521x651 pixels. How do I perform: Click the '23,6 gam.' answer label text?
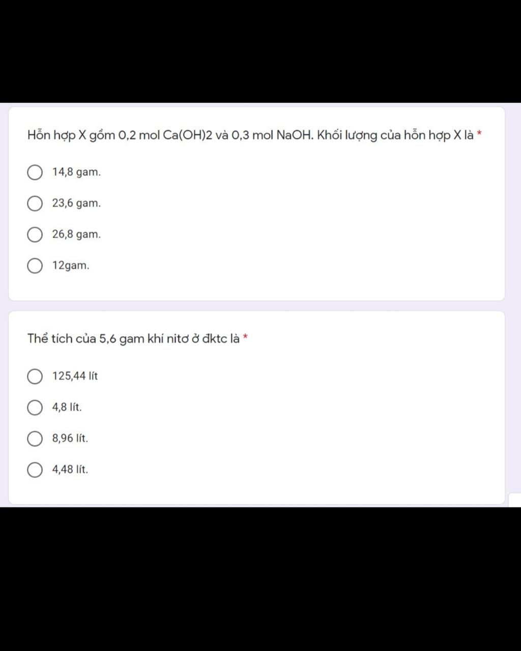[76, 203]
